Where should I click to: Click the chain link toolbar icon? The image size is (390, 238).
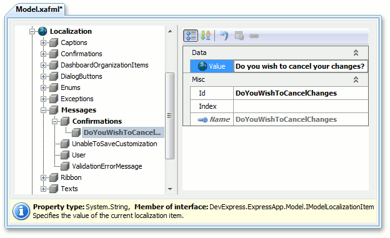pos(254,36)
